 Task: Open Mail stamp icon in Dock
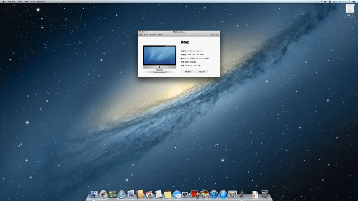tap(131, 194)
